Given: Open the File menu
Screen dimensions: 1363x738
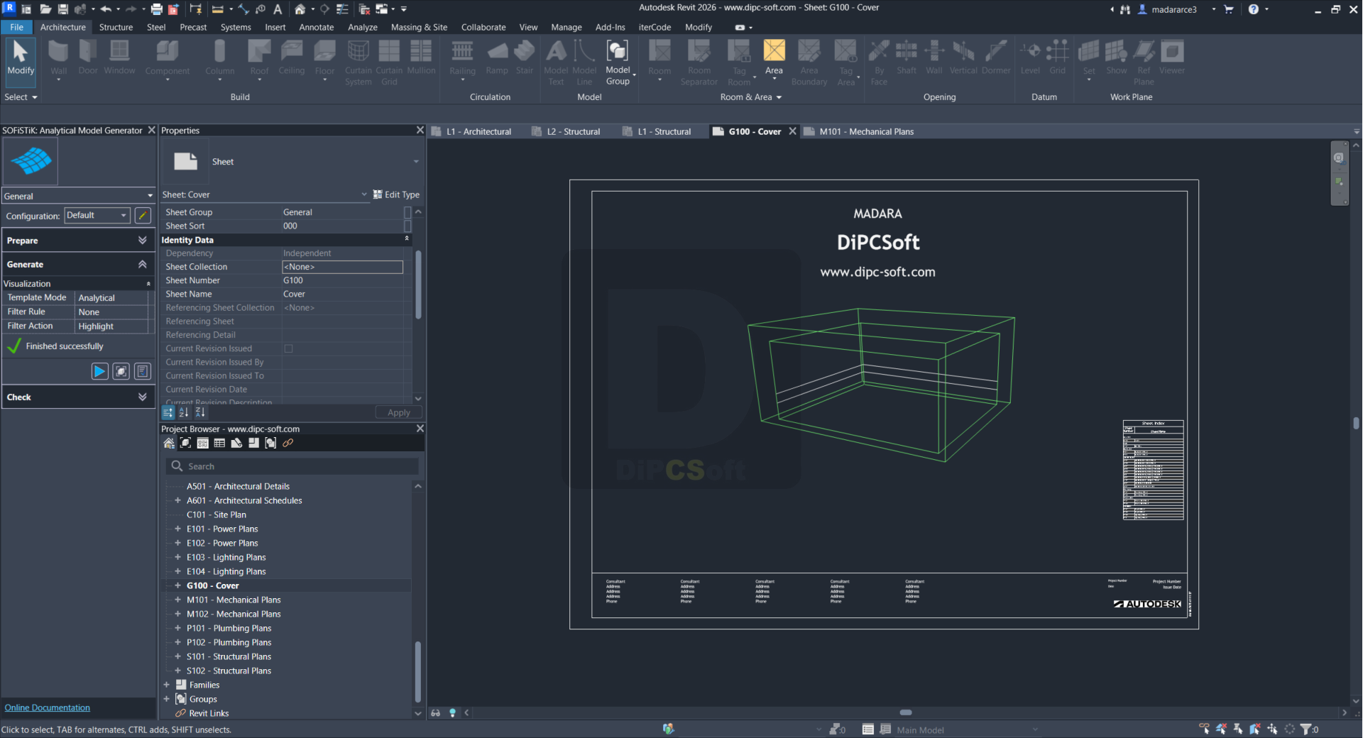Looking at the screenshot, I should tap(16, 27).
